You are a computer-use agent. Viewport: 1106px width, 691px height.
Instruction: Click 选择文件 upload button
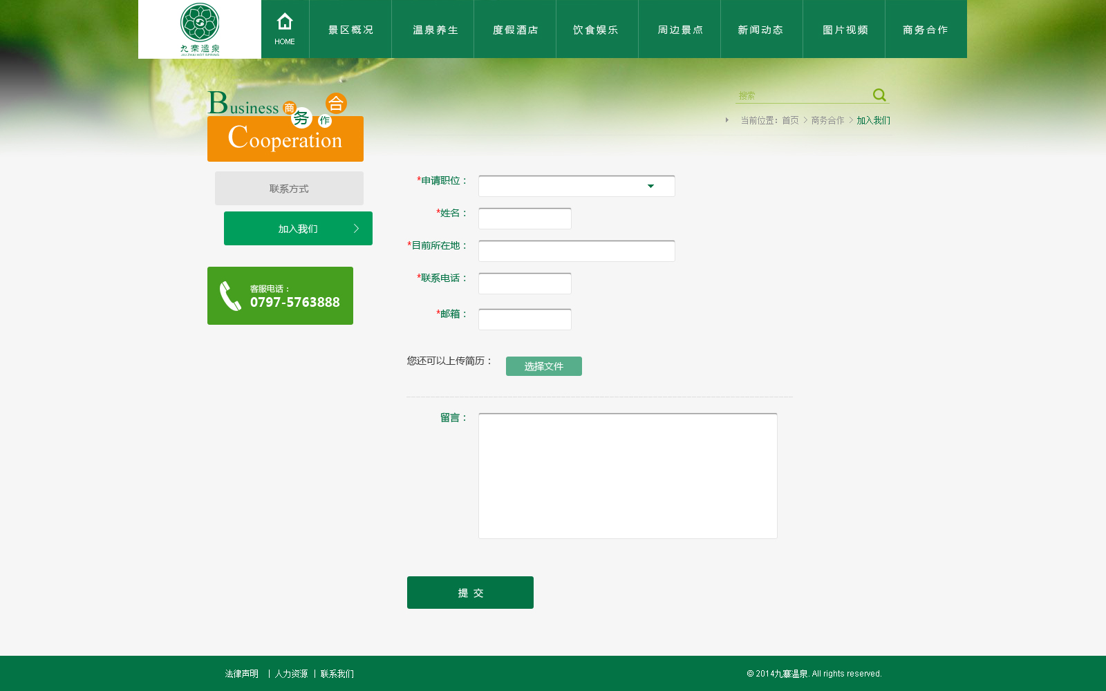[x=544, y=366]
